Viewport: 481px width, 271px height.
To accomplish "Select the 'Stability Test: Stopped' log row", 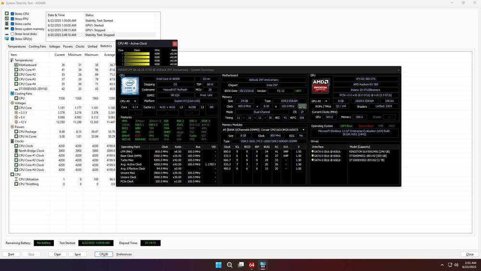I will (x=101, y=35).
